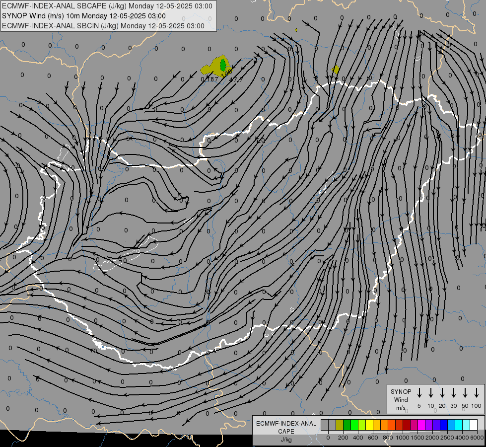Image resolution: width=486 pixels, height=447 pixels.
Task: Click the '600' tick label on CAPE scale
Action: 373,438
